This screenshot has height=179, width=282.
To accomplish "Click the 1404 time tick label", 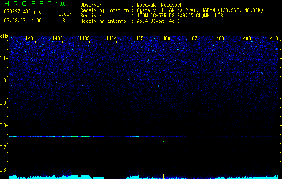I will tap(111, 38).
